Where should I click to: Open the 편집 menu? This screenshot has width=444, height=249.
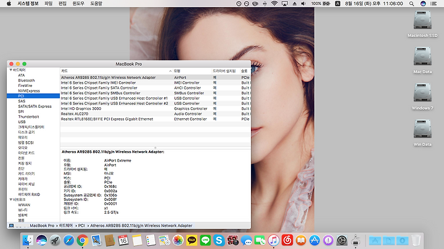click(62, 4)
